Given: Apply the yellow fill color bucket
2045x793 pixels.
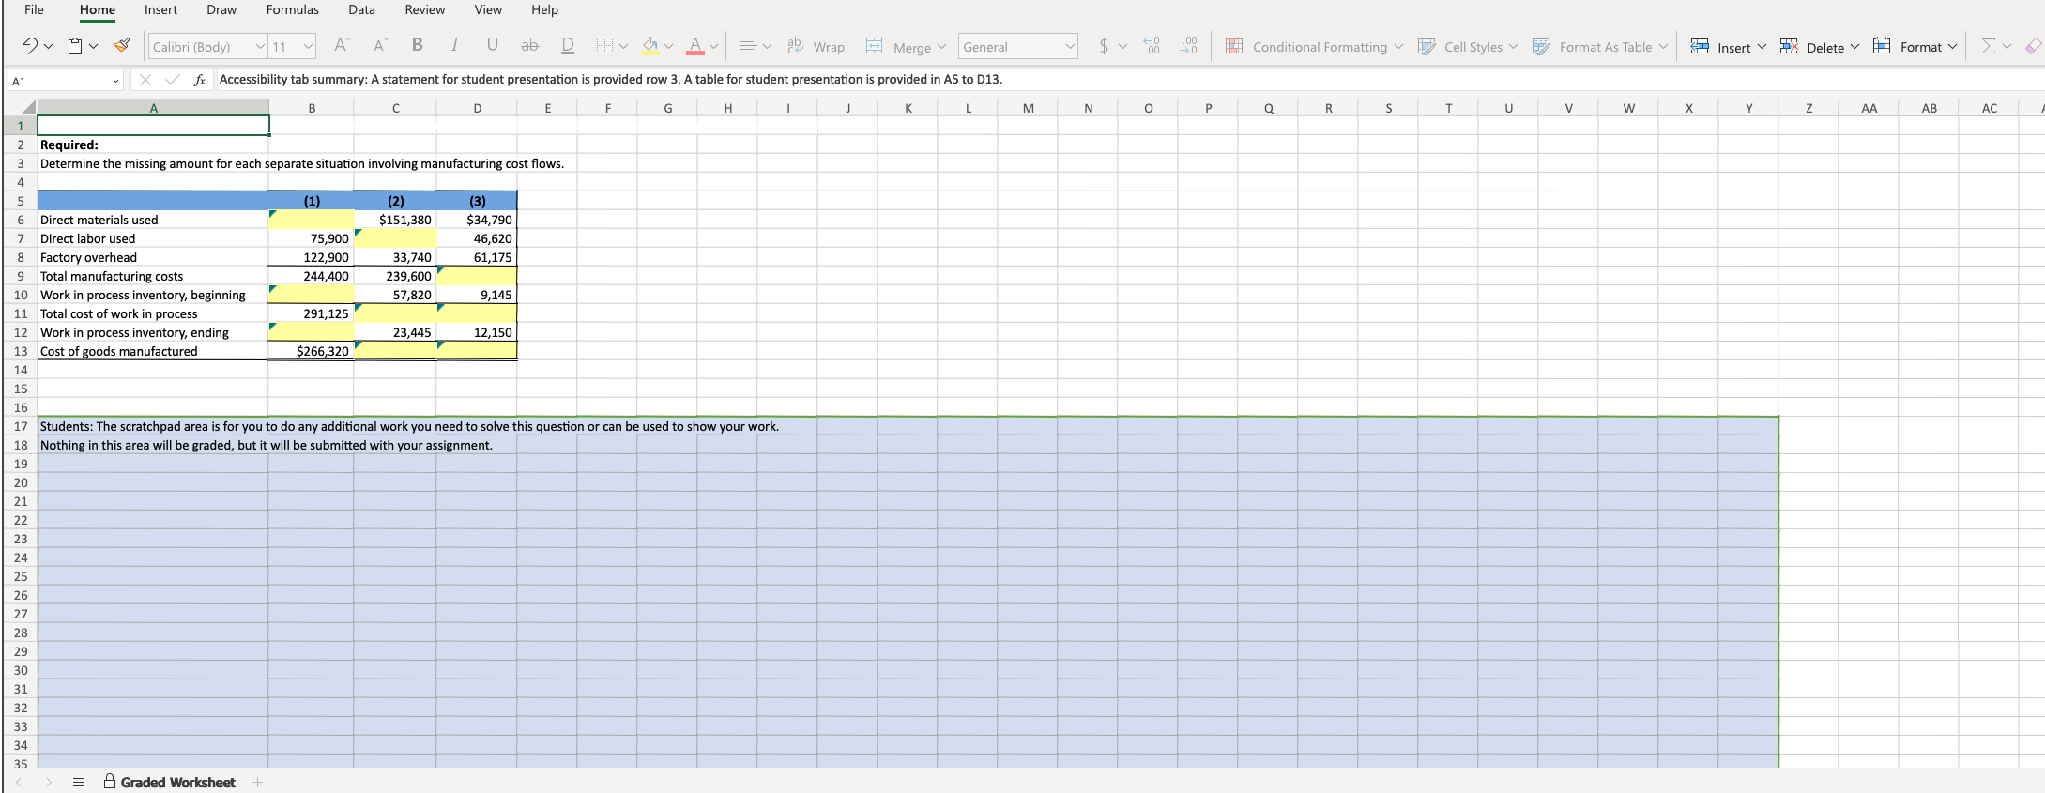Looking at the screenshot, I should point(650,46).
